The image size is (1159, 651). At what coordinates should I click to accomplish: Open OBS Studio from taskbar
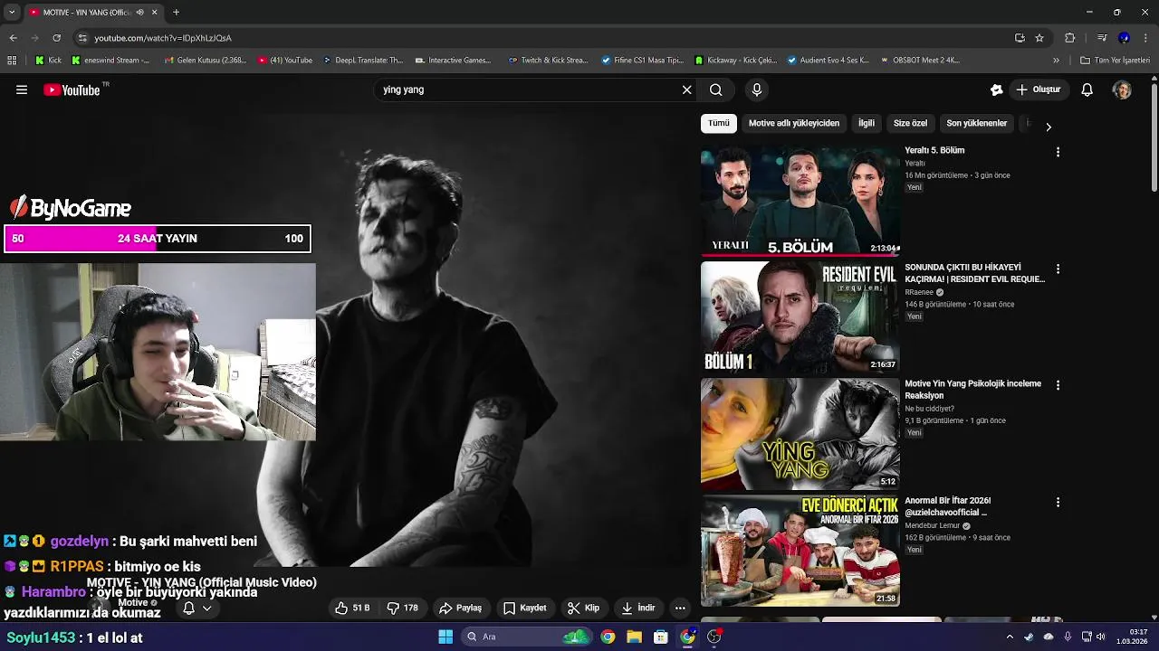pos(714,637)
